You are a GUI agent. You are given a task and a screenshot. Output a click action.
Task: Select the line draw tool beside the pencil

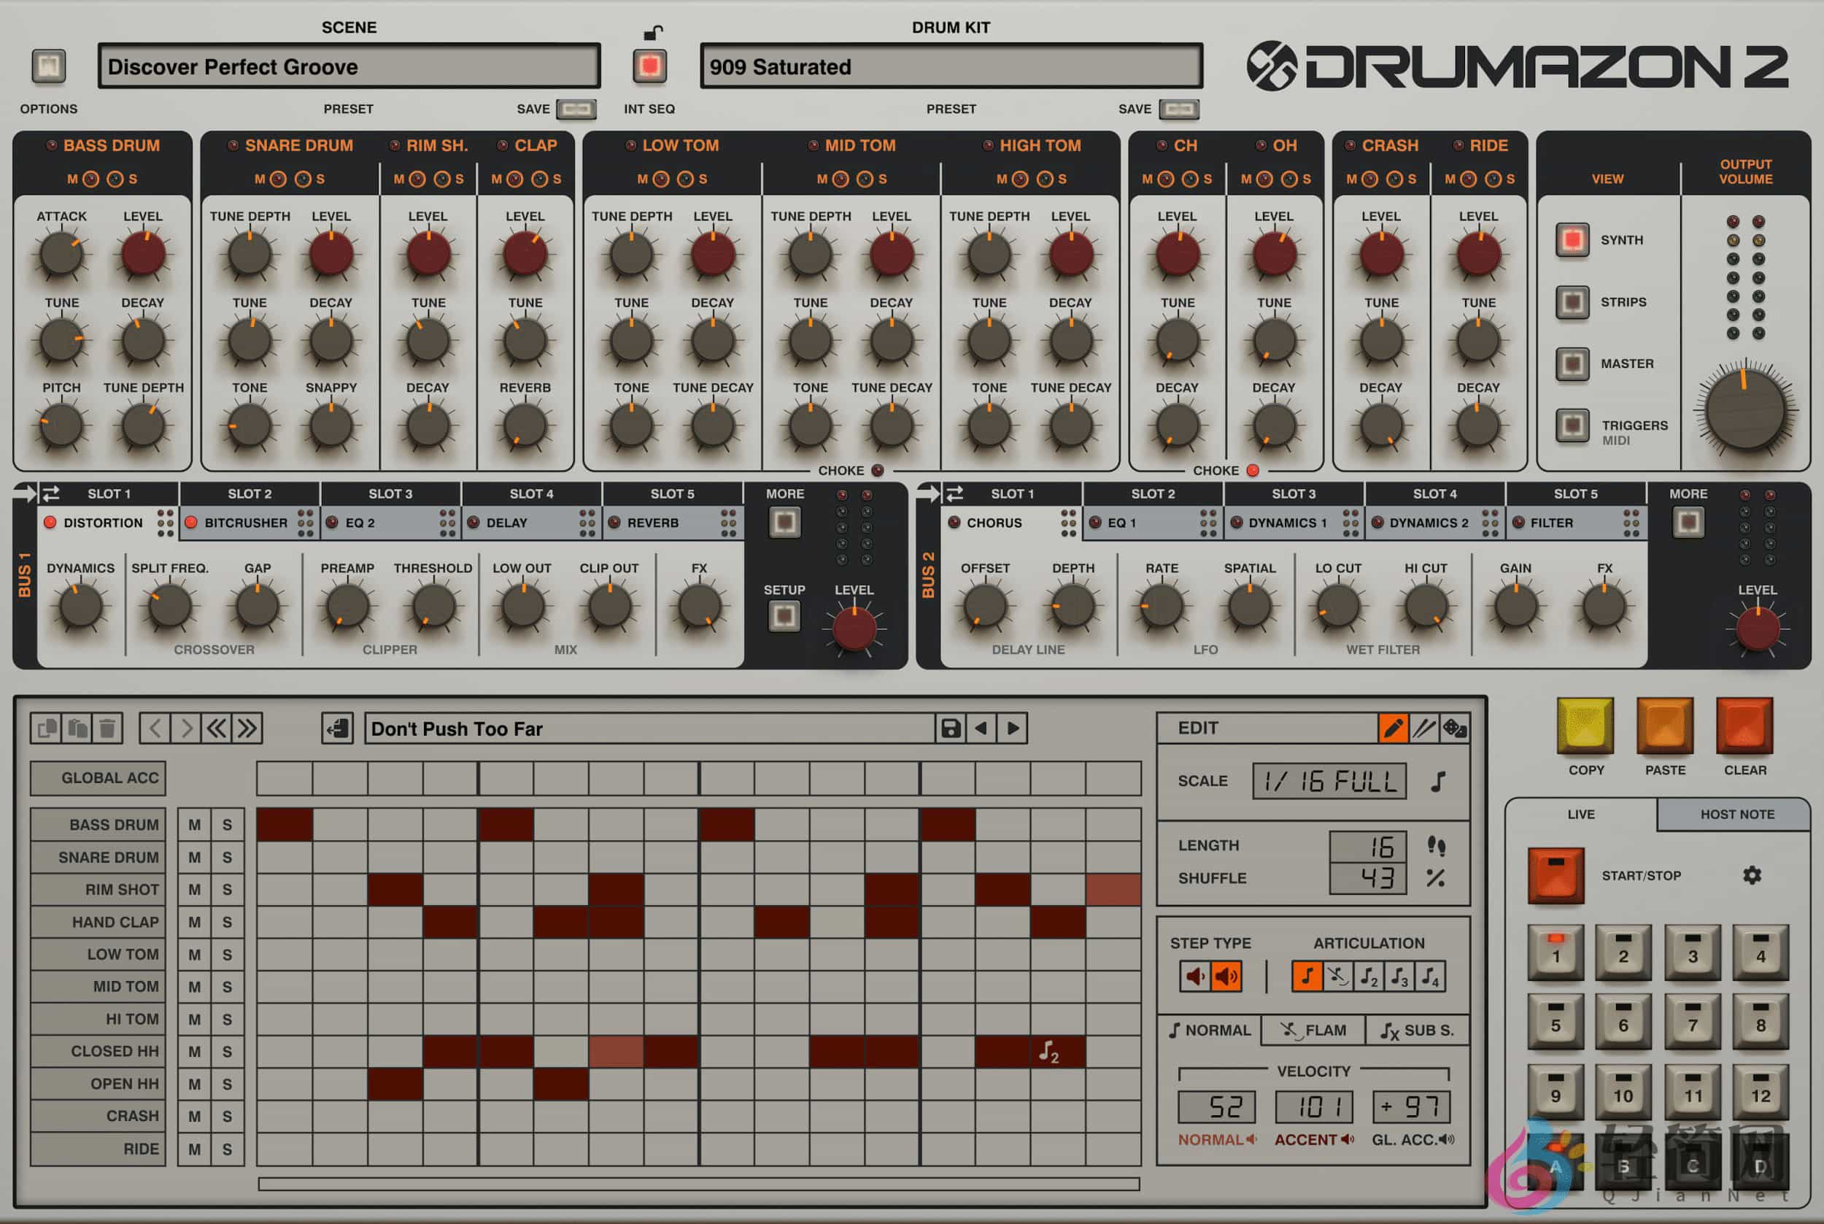pos(1426,727)
